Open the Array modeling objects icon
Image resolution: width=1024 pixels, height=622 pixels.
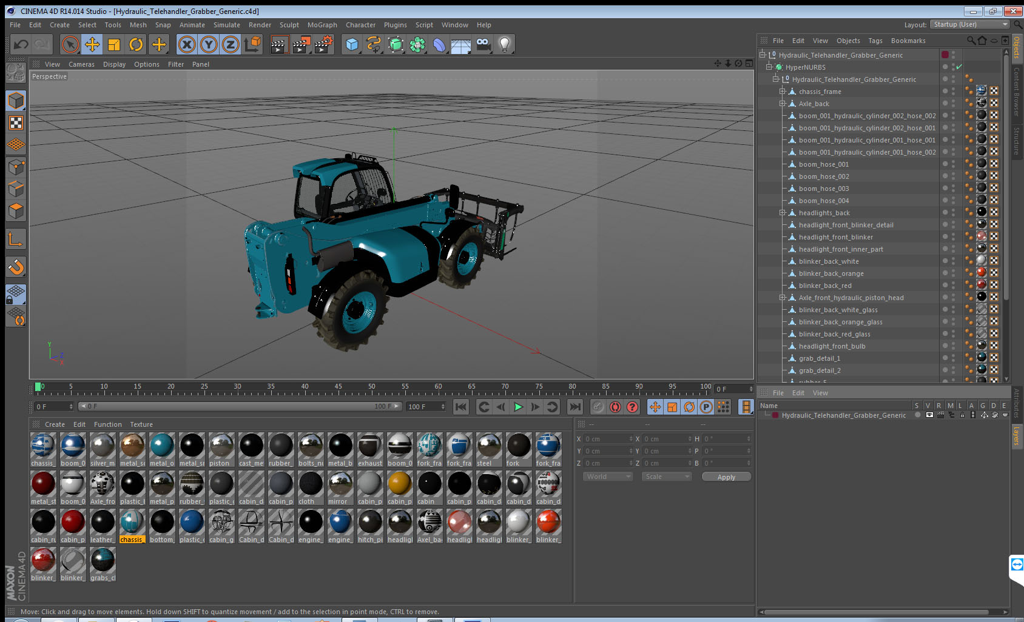417,44
